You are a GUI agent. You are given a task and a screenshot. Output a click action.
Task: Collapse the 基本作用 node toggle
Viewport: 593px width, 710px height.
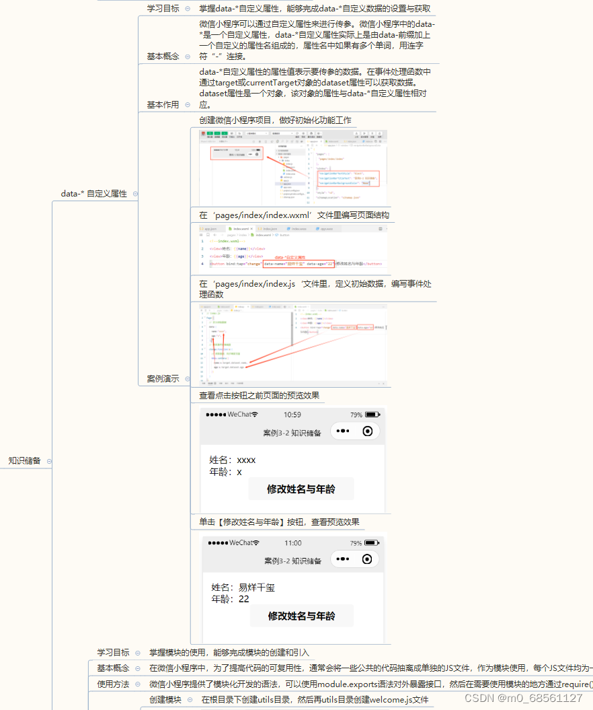tap(188, 104)
